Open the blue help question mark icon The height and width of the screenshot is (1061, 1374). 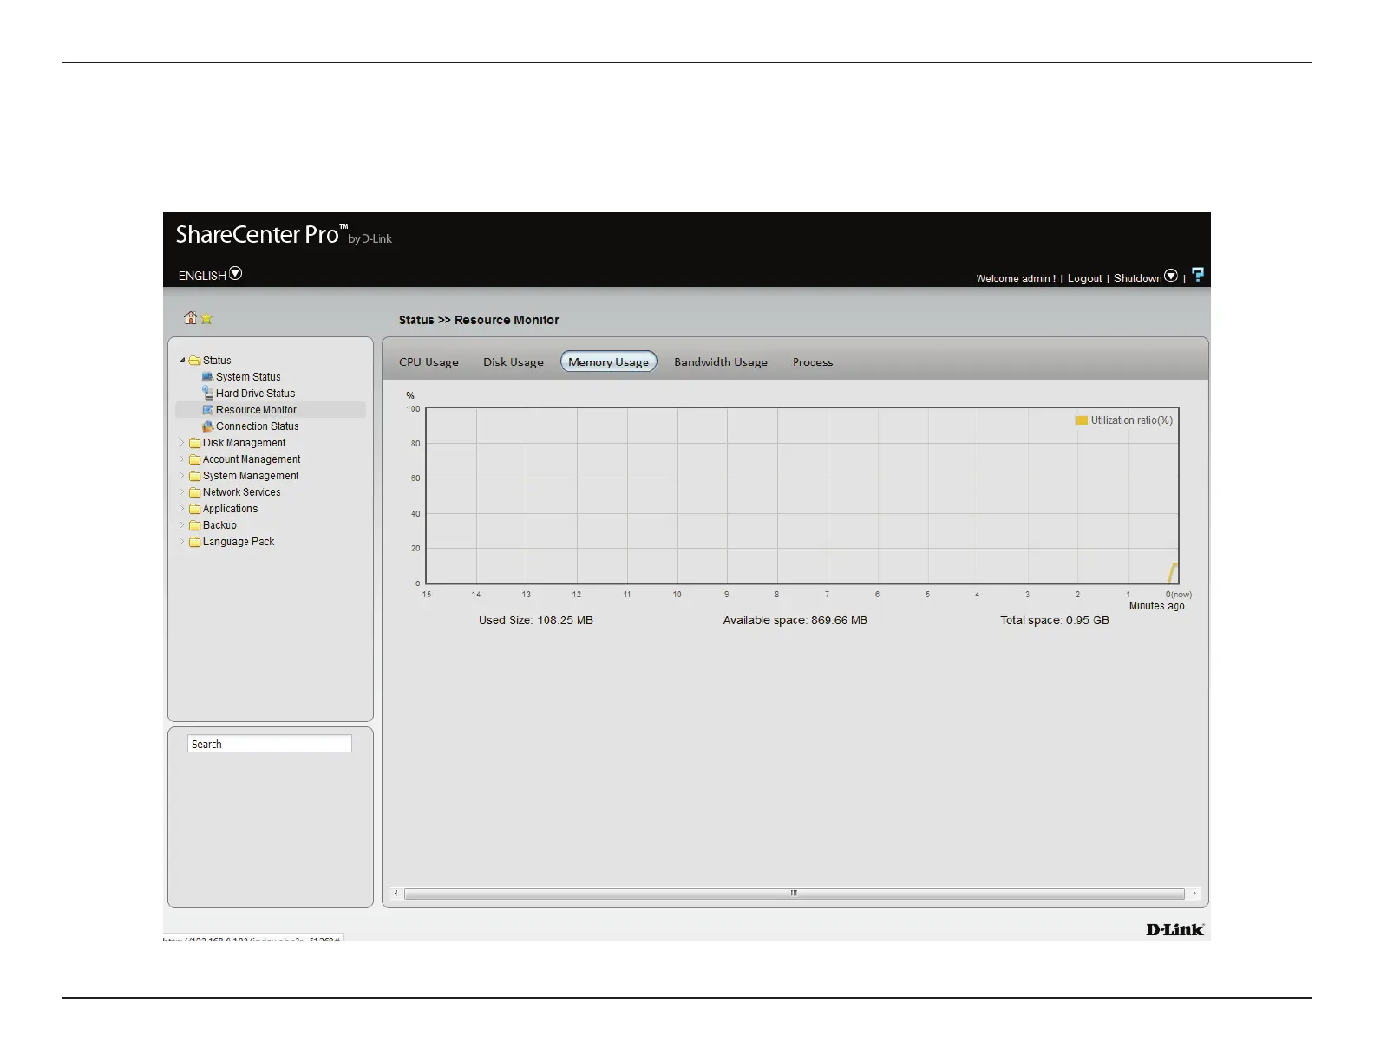click(x=1198, y=275)
